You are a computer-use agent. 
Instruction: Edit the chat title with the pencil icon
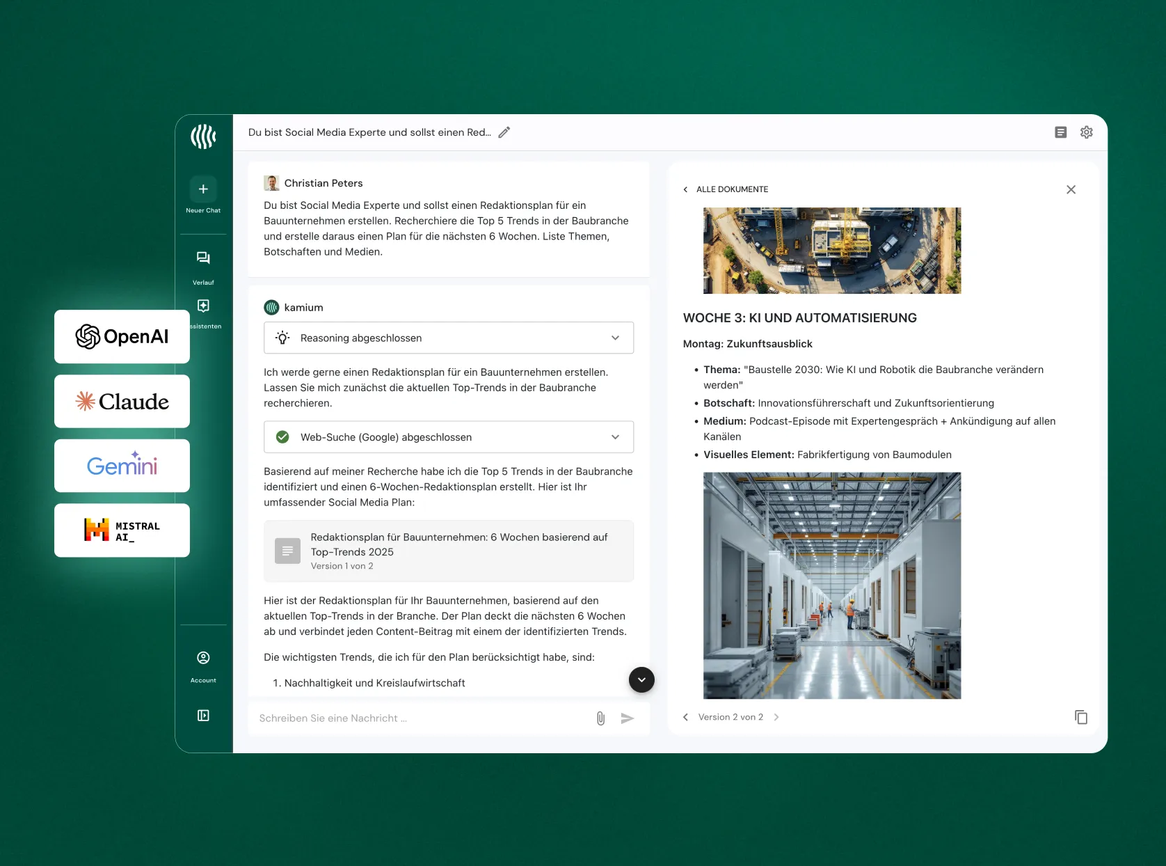[x=504, y=132]
